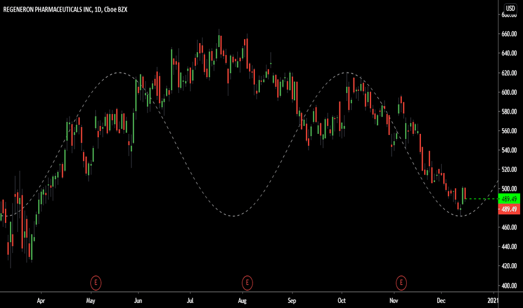Image resolution: width=523 pixels, height=308 pixels.
Task: Click the Nov label on time axis
Action: tap(394, 301)
